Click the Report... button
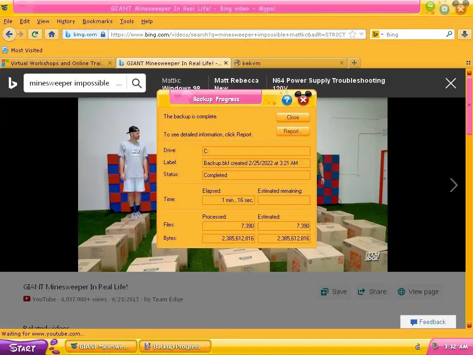The width and height of the screenshot is (473, 355). [x=293, y=131]
